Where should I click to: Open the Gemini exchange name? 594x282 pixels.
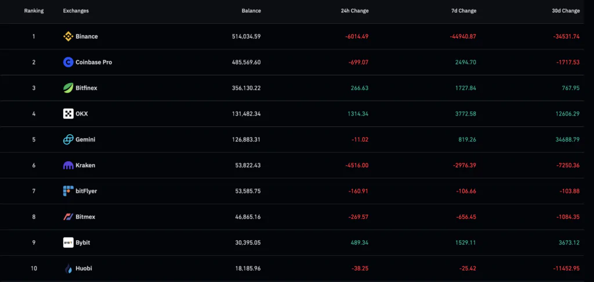[85, 139]
